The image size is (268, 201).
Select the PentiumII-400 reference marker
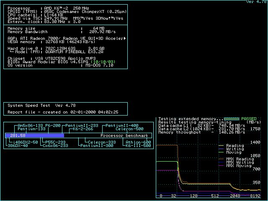(122, 126)
